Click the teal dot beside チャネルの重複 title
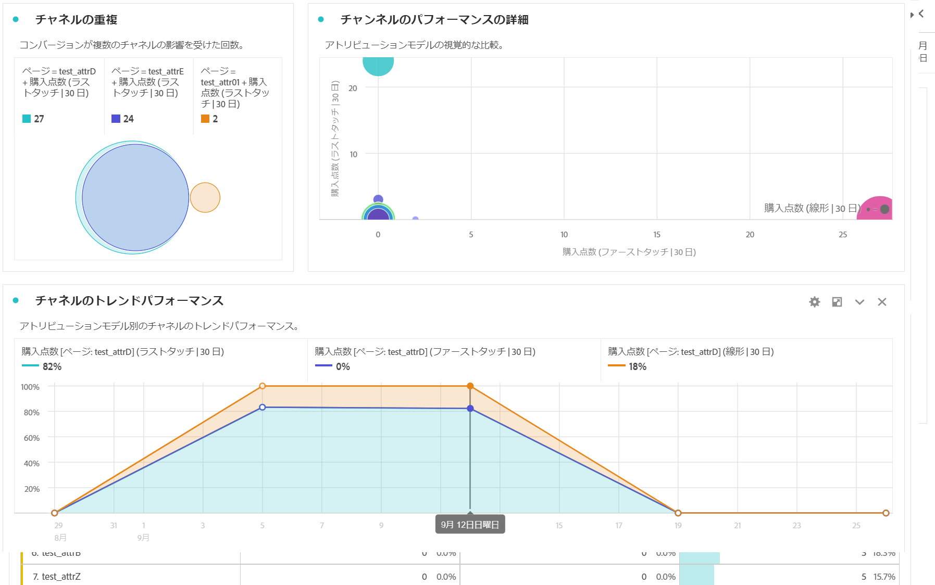The image size is (935, 585). 16,19
